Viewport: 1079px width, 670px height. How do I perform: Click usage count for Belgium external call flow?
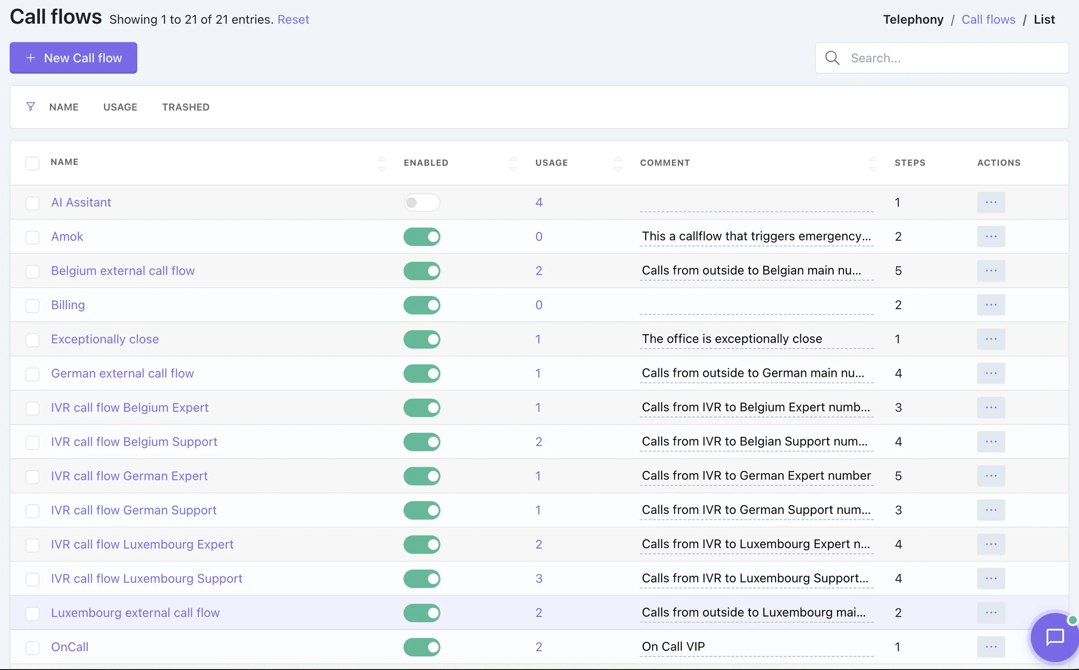[x=539, y=271]
